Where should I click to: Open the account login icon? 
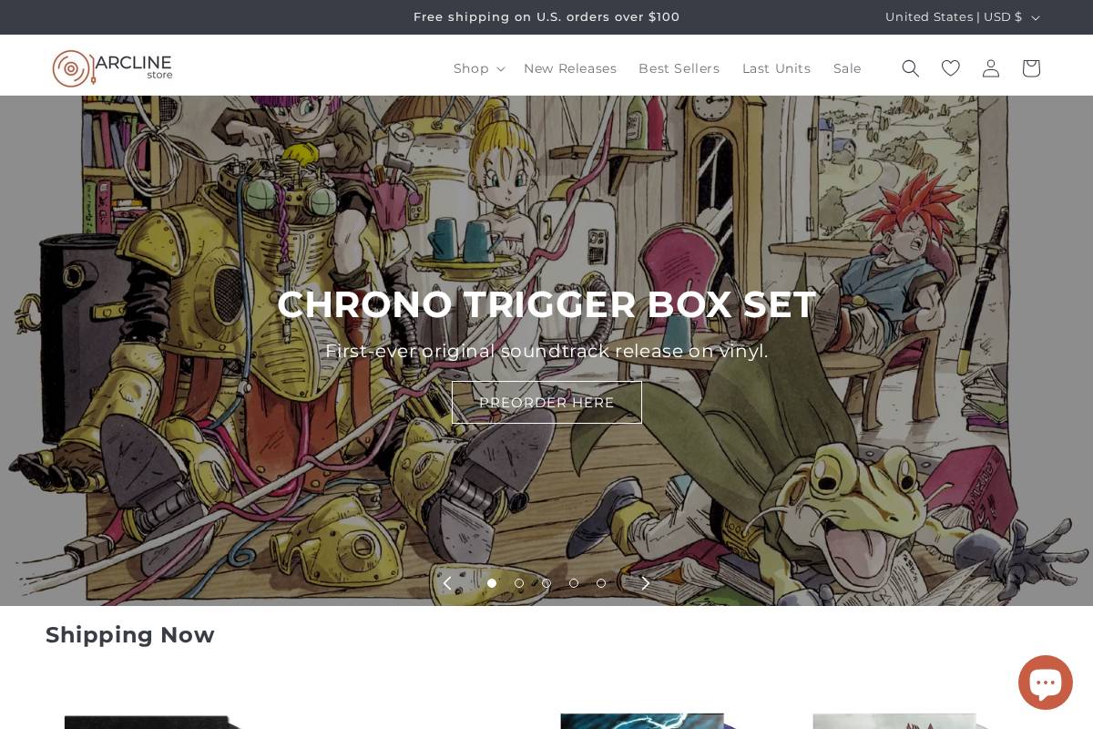pyautogui.click(x=990, y=68)
